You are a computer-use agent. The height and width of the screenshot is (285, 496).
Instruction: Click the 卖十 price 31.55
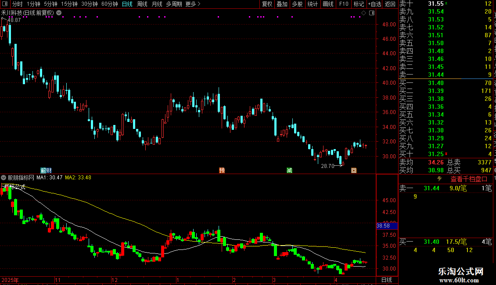coord(436,4)
